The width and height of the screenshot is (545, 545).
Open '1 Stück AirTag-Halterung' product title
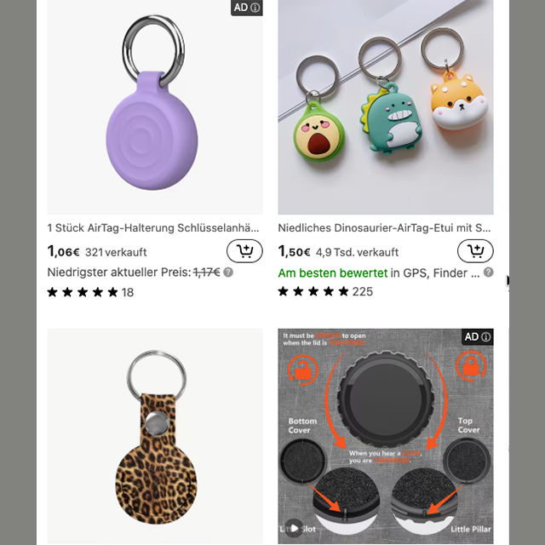(153, 228)
